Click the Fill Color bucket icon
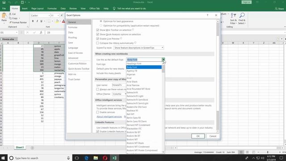Screen dimensions: 286x161 [x=57, y=21]
